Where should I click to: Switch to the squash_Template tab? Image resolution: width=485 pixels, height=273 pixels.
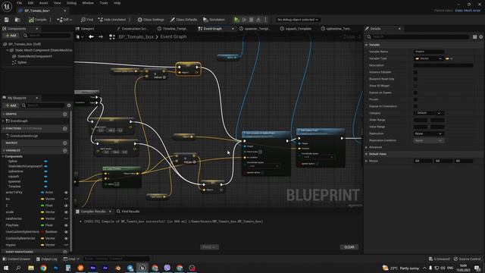296,29
